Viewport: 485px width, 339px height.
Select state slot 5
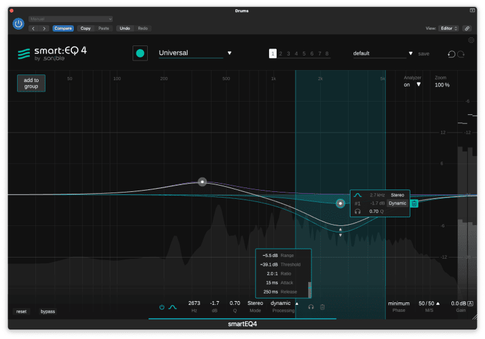coord(304,54)
